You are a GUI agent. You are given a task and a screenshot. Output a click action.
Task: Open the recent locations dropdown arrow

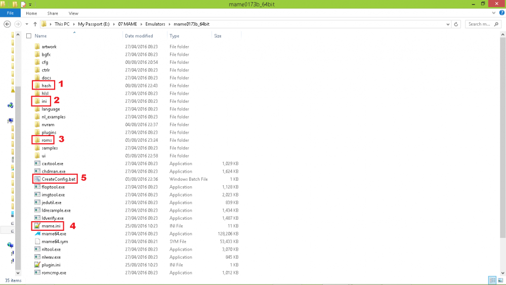coord(27,24)
